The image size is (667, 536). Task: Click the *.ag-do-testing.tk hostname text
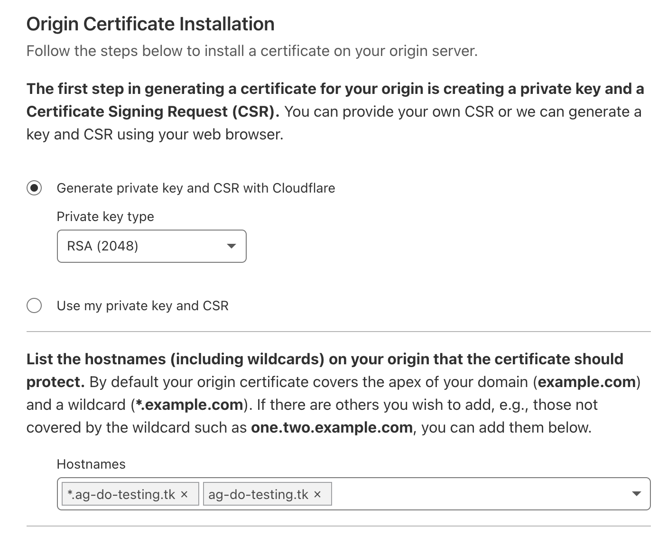pyautogui.click(x=121, y=494)
